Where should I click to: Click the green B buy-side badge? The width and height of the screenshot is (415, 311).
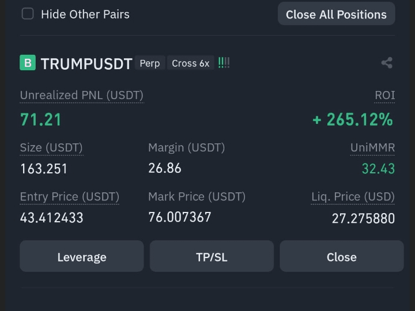tap(28, 63)
